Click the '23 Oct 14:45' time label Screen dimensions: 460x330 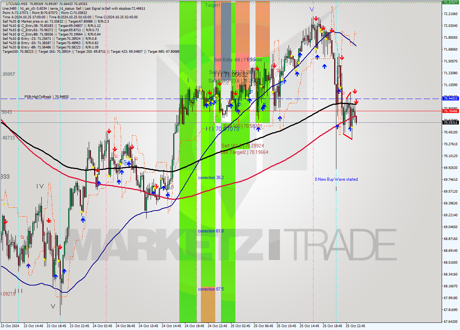pos(34,326)
